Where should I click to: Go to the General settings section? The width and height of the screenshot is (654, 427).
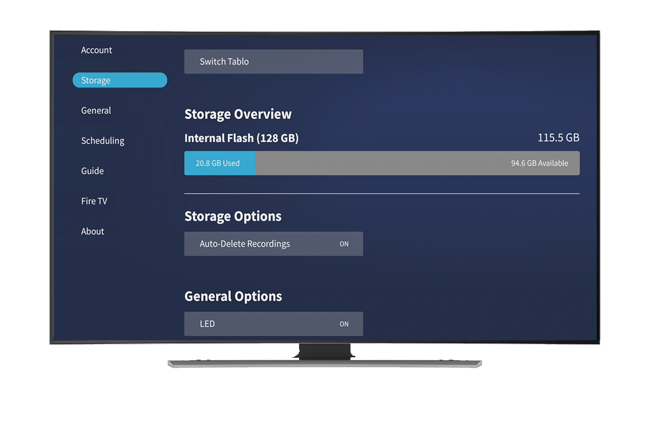(96, 111)
